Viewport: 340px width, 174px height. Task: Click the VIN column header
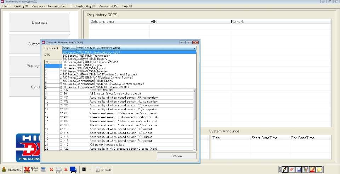(x=190, y=21)
